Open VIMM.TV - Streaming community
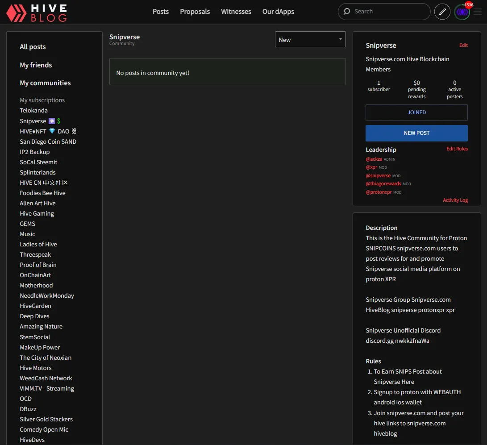Viewport: 487px width, 445px height. [47, 388]
